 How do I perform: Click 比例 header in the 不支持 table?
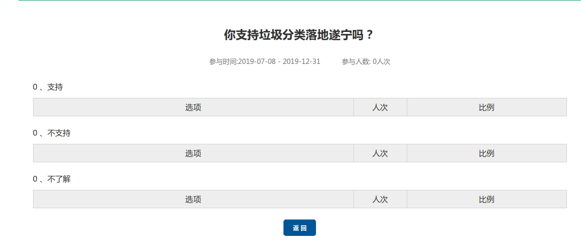click(486, 154)
